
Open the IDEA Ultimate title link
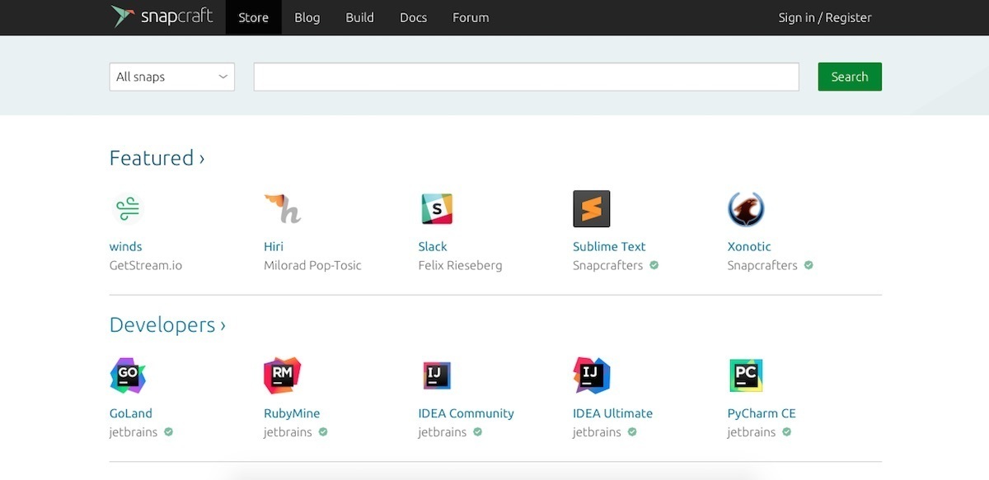pyautogui.click(x=612, y=413)
